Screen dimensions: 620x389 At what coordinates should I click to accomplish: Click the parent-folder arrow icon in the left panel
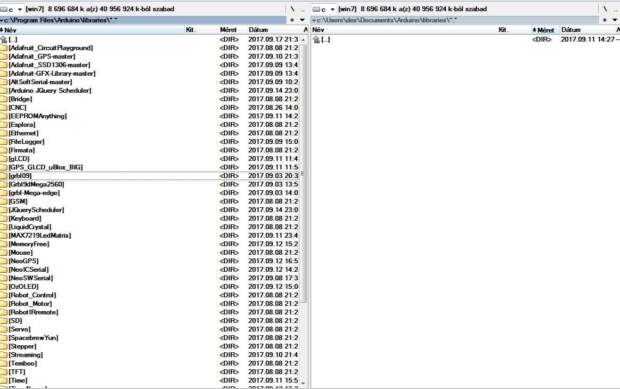point(4,39)
